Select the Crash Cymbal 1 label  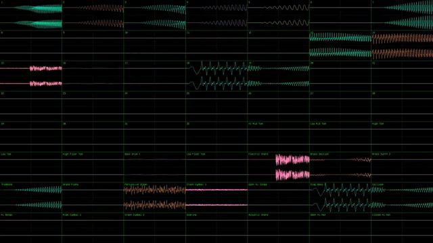(197, 184)
